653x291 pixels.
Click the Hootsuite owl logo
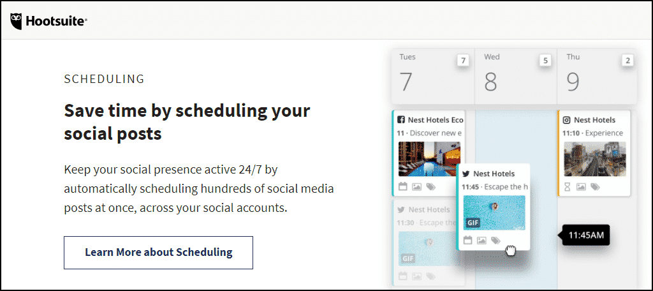17,21
